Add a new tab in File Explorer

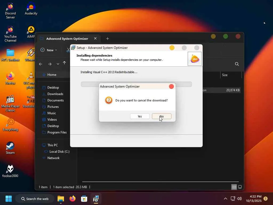tap(107, 38)
